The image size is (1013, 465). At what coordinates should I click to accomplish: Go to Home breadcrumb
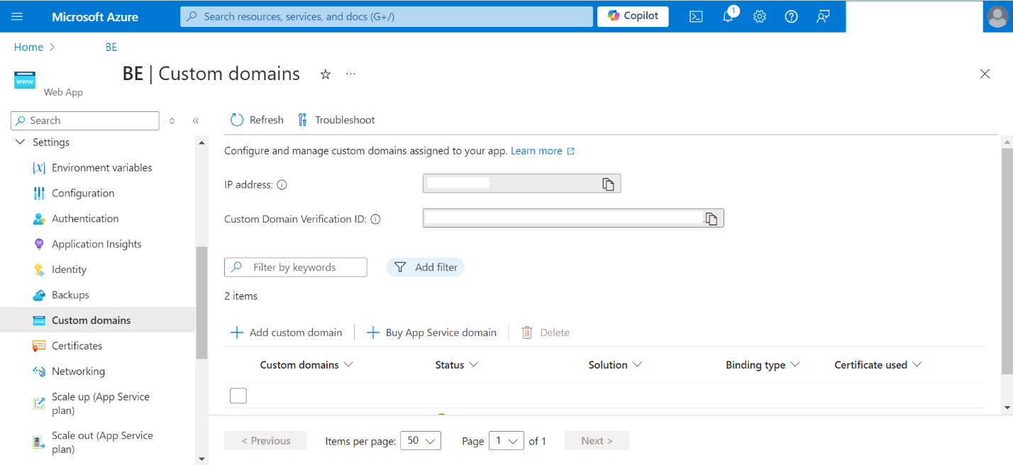coord(28,47)
